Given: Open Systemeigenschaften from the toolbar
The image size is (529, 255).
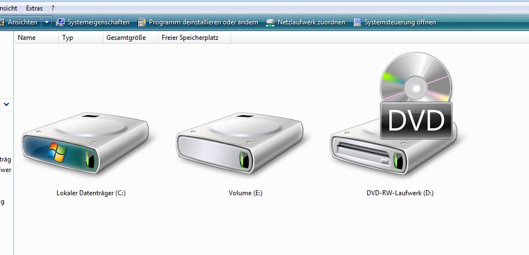Looking at the screenshot, I should [99, 22].
